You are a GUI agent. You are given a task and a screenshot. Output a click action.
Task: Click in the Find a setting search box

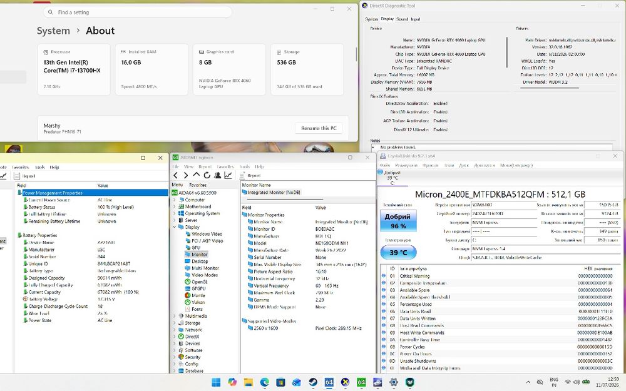138,12
